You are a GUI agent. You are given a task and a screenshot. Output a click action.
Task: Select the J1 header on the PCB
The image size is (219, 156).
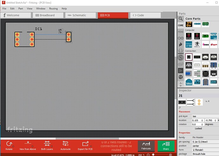tap(69, 37)
